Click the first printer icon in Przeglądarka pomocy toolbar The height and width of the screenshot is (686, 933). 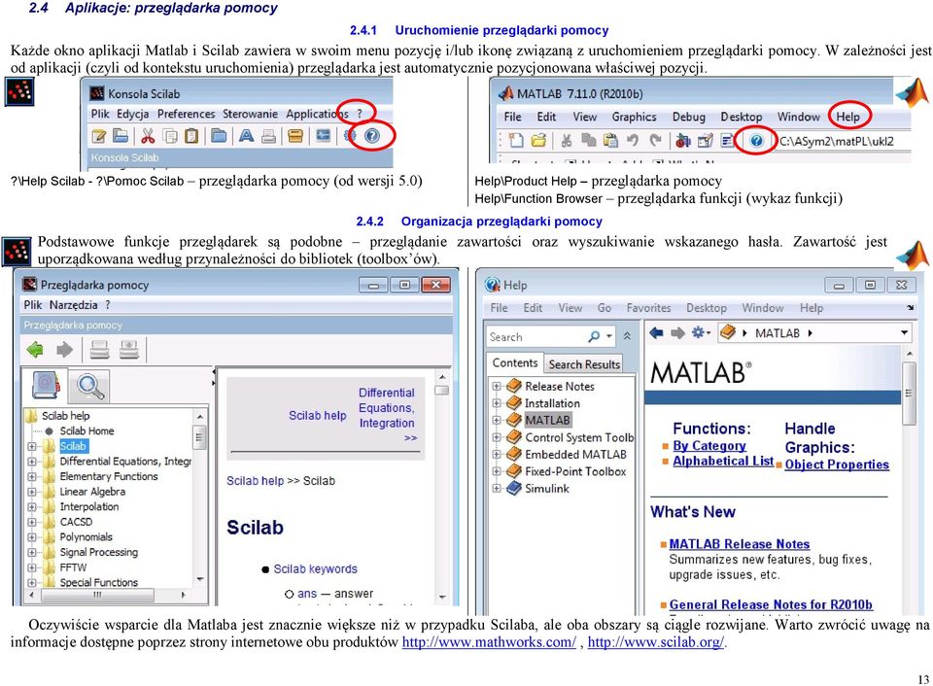pyautogui.click(x=99, y=349)
